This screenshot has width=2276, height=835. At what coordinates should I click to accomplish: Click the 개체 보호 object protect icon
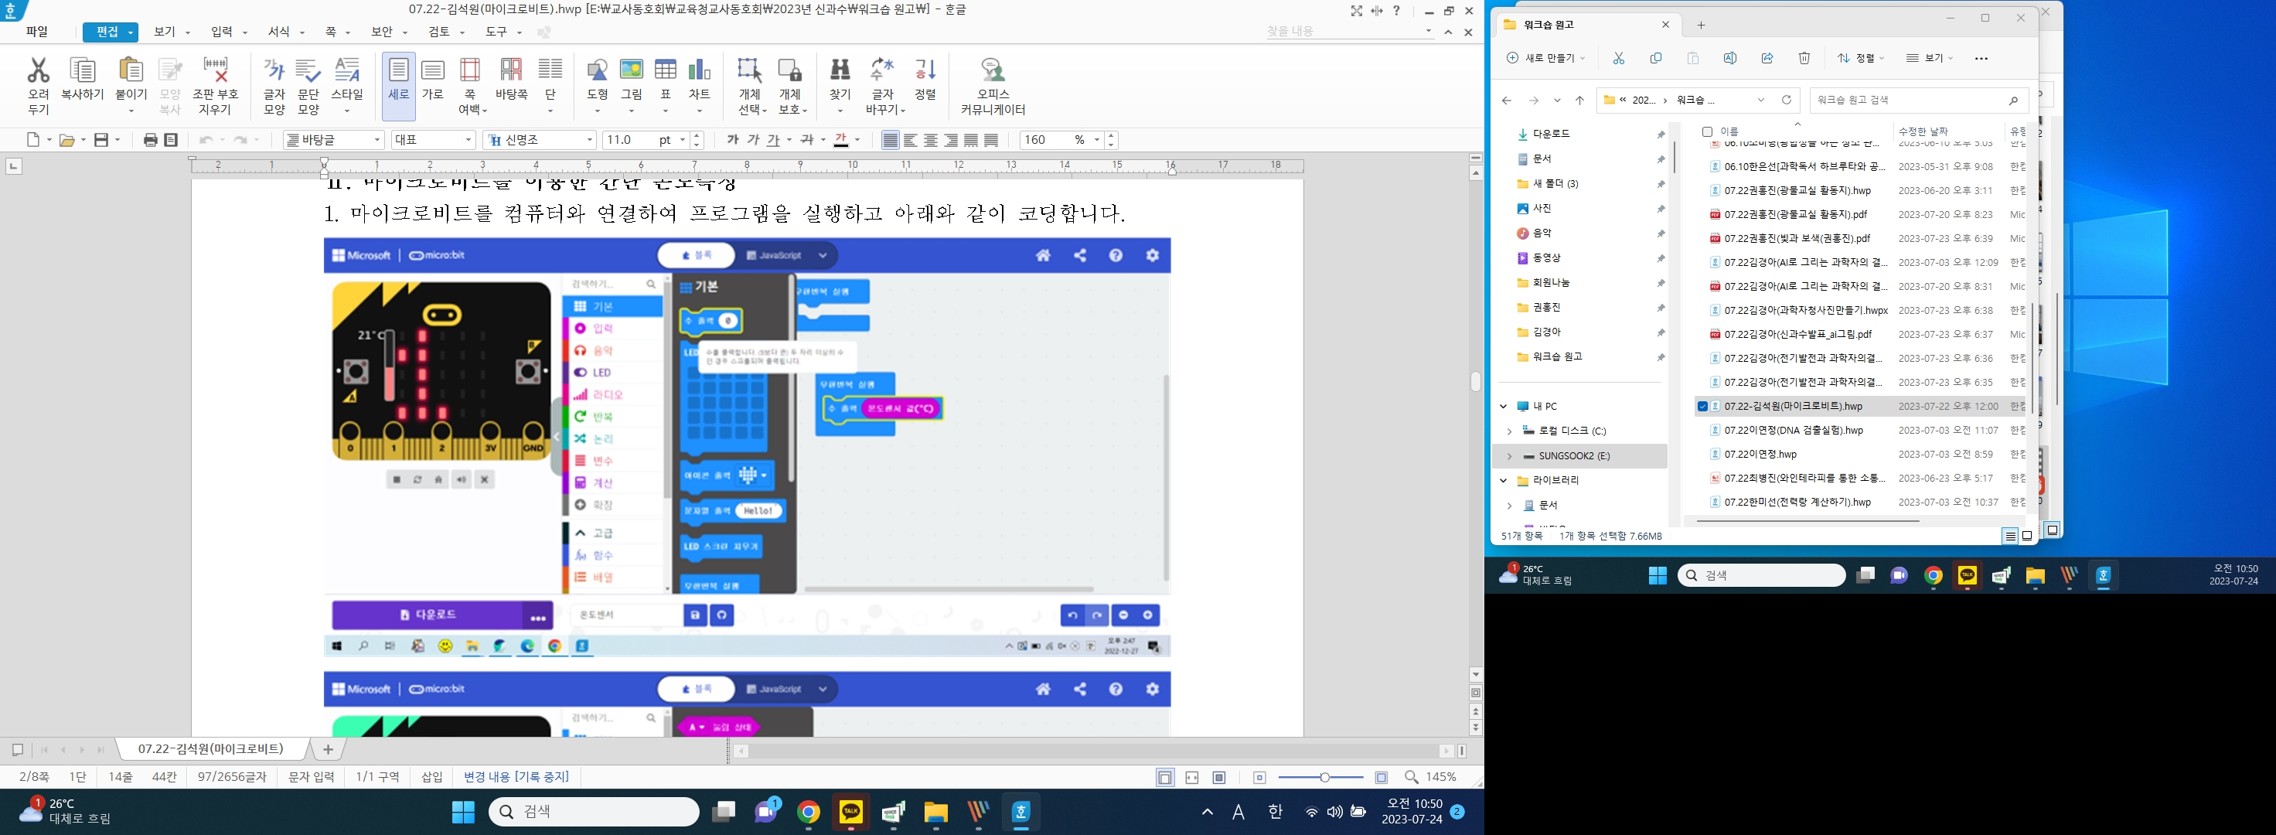pyautogui.click(x=790, y=70)
